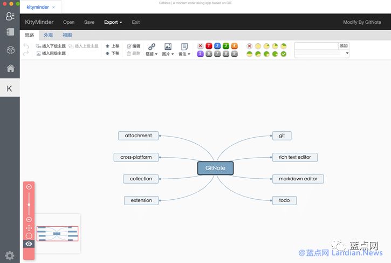Set progress to not started circle

[x=258, y=46]
